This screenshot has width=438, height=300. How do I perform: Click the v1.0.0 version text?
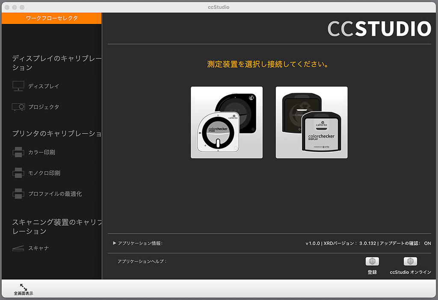tap(313, 243)
